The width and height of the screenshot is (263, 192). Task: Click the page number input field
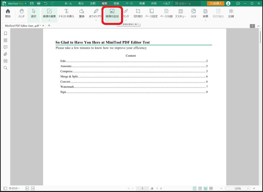point(142,189)
